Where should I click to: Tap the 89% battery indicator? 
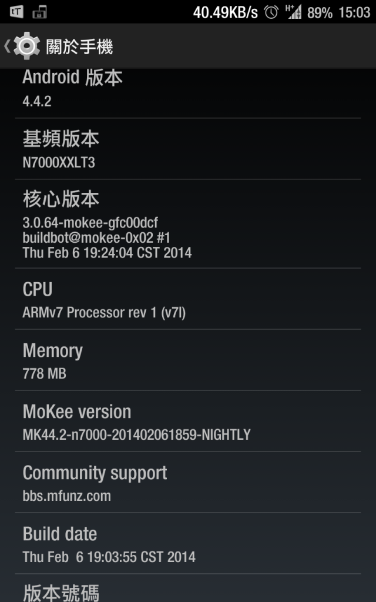pos(320,13)
